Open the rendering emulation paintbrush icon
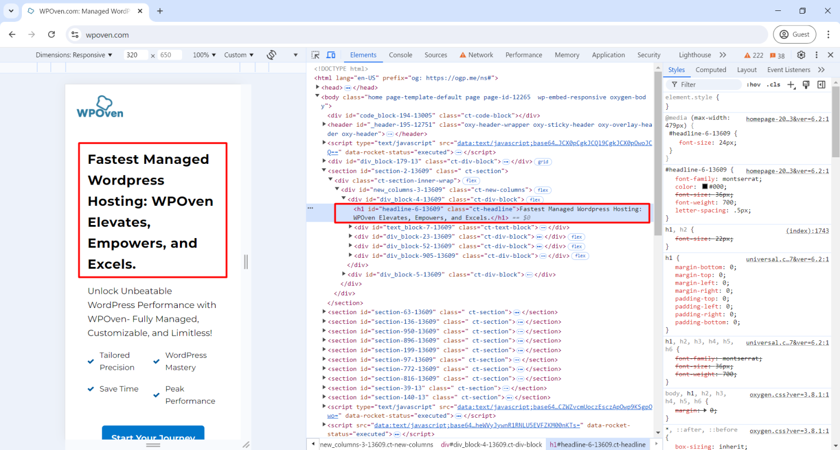Image resolution: width=840 pixels, height=450 pixels. pyautogui.click(x=806, y=84)
